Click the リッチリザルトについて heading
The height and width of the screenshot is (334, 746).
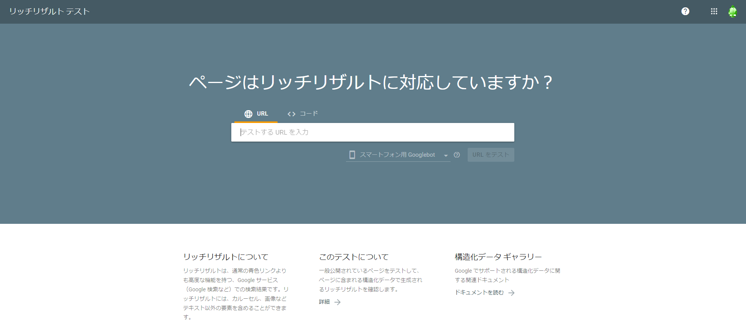(x=226, y=257)
